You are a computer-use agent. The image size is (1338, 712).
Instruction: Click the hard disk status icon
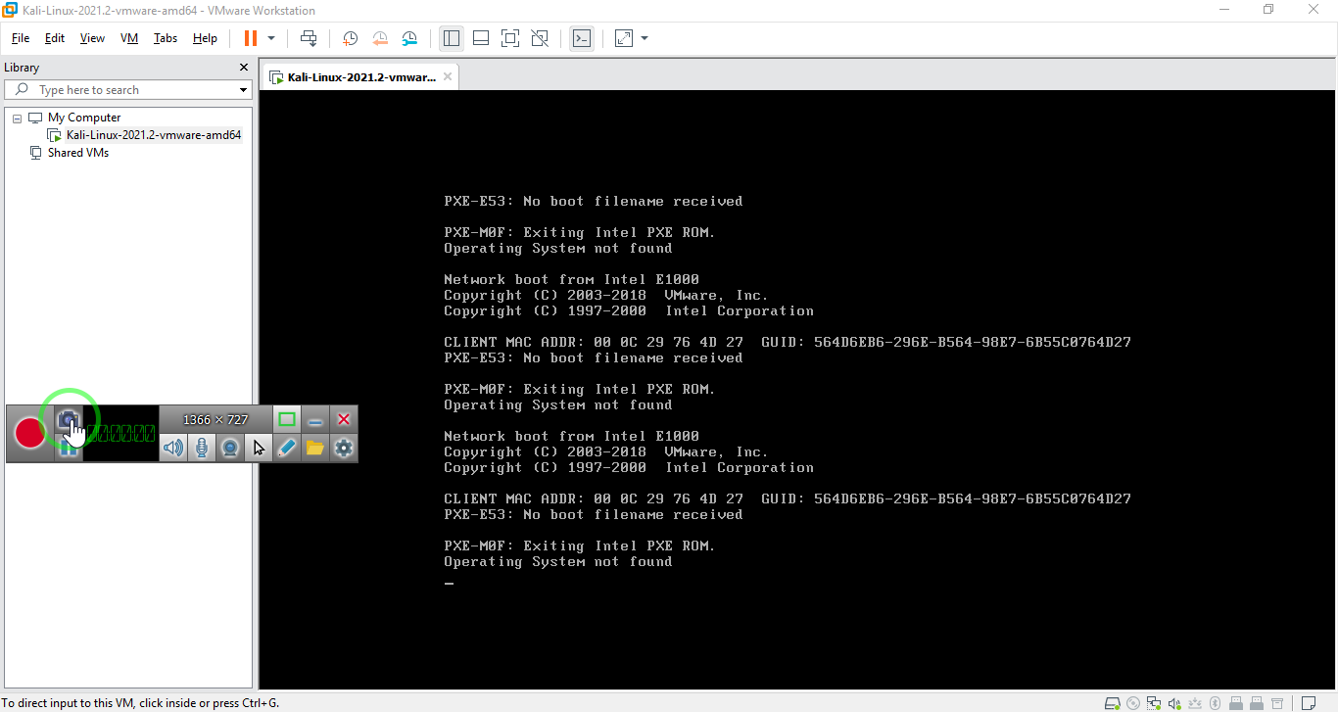[1112, 703]
